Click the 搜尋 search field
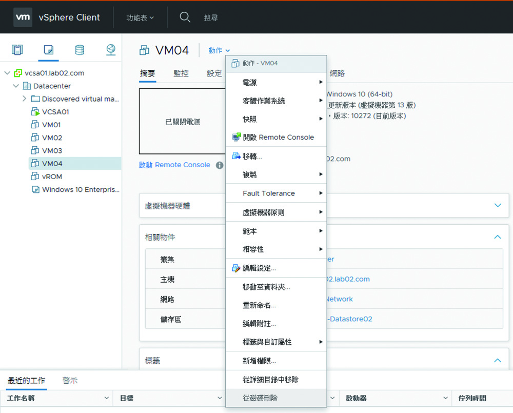Screen dimensions: 513x413 coord(211,17)
